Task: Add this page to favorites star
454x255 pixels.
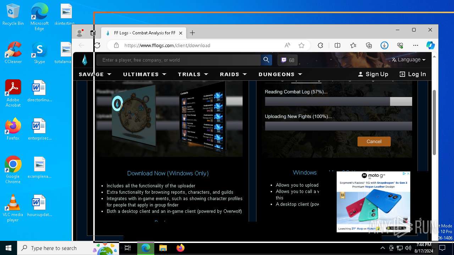Action: click(301, 45)
